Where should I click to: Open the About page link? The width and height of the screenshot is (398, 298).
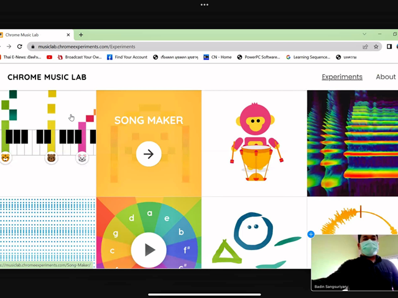[x=386, y=77]
